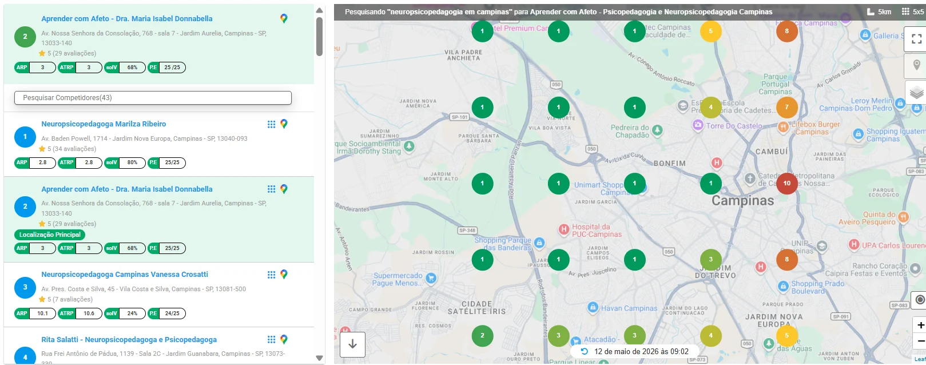Open Google Maps pin in top header card
Image resolution: width=926 pixels, height=365 pixels.
coord(284,19)
